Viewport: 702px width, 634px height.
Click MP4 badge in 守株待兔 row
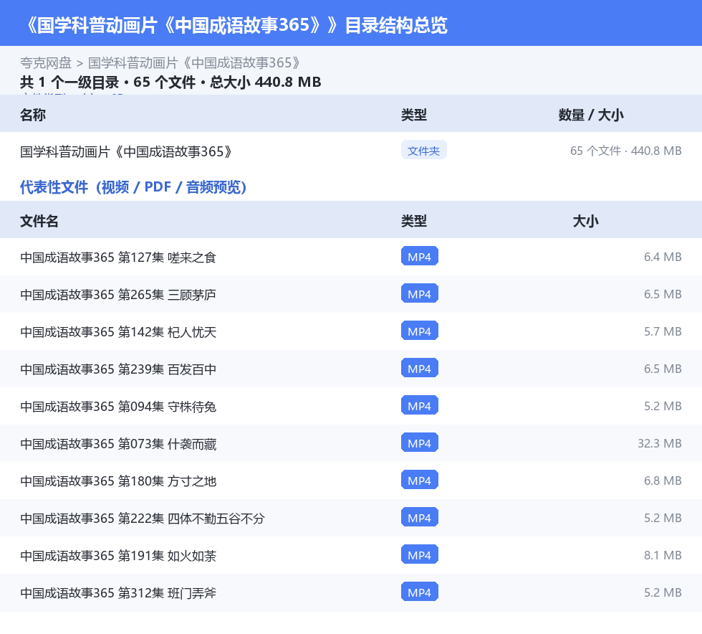(x=420, y=405)
